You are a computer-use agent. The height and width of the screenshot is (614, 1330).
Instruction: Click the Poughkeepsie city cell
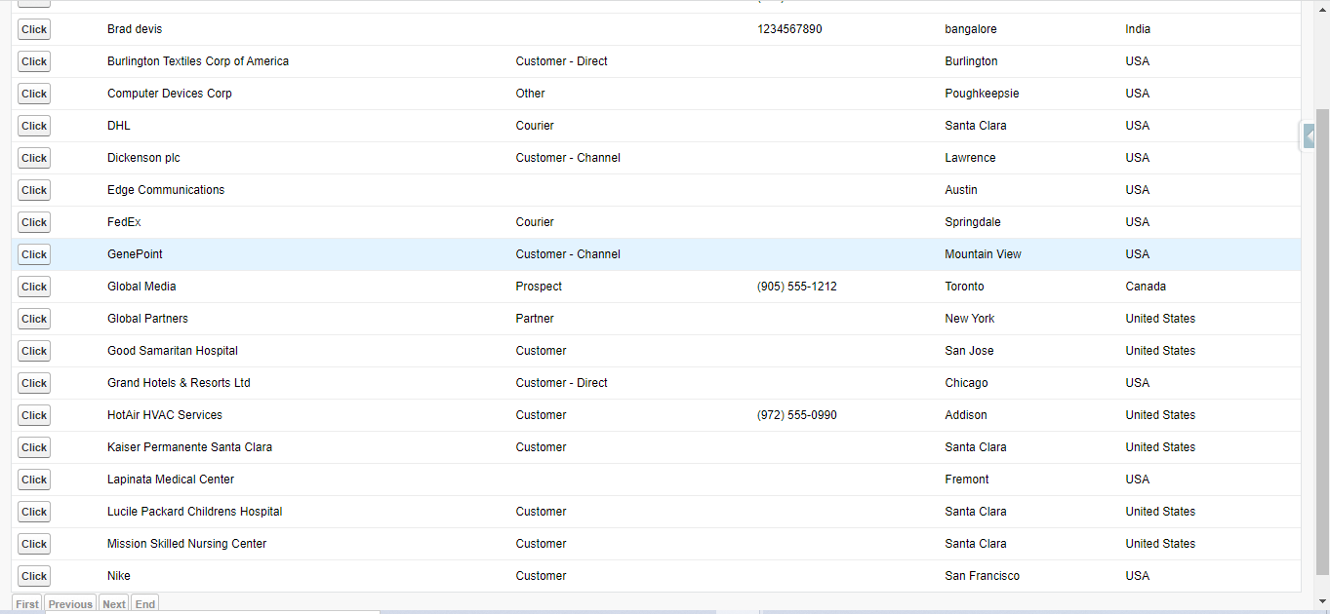click(x=983, y=94)
